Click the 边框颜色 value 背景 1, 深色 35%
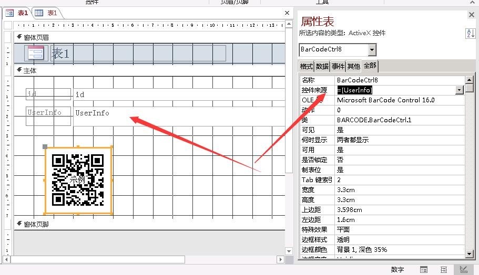The image size is (479, 275). [x=400, y=250]
